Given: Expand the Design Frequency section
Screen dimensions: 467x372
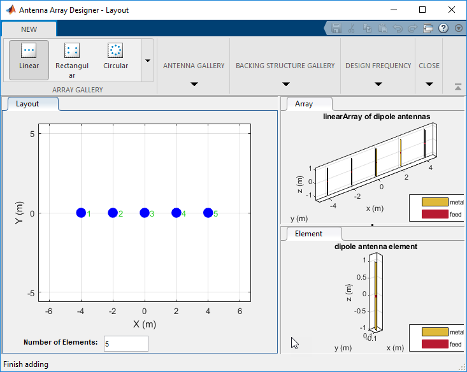Looking at the screenshot, I should [x=378, y=84].
